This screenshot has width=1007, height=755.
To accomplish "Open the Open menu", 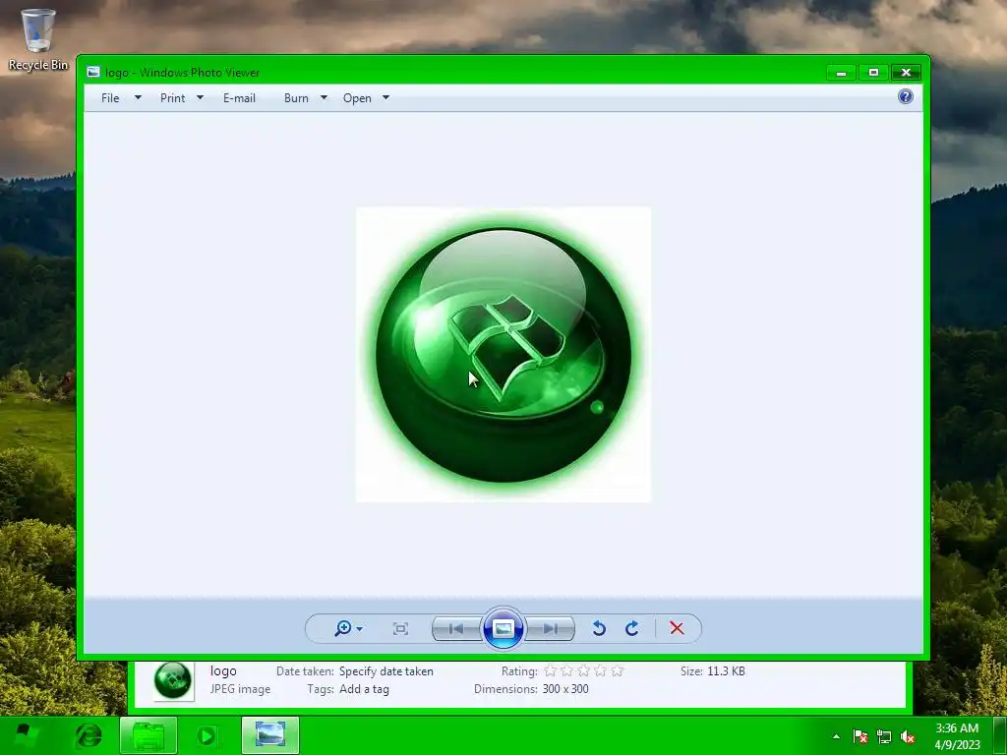I will pos(357,97).
